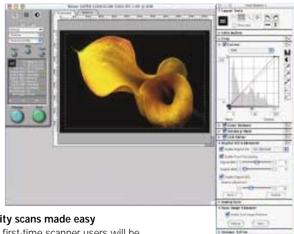Toggle the Show grid checkbox in Layout Tools
The image size is (294, 234).
click(234, 25)
